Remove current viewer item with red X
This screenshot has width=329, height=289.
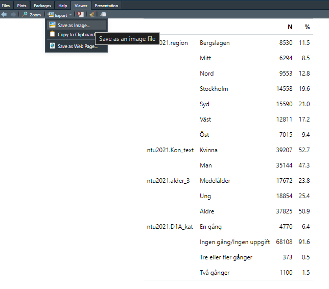pos(81,15)
